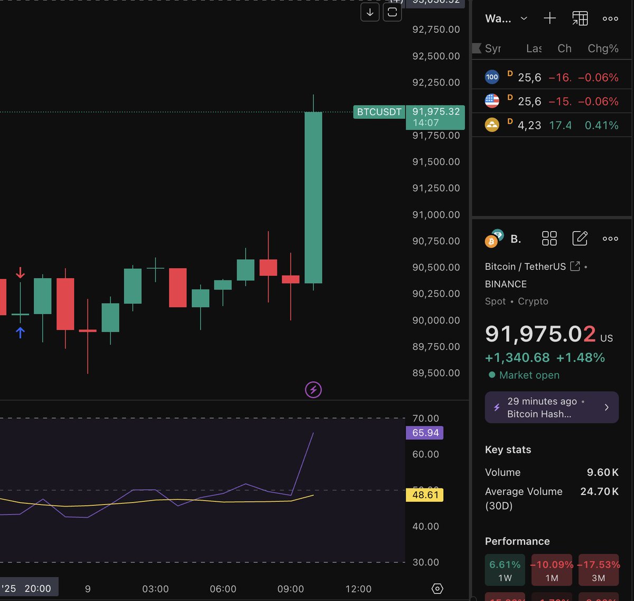Screen dimensions: 634x601
Task: Click the 48.61 moving average value label
Action: (425, 495)
